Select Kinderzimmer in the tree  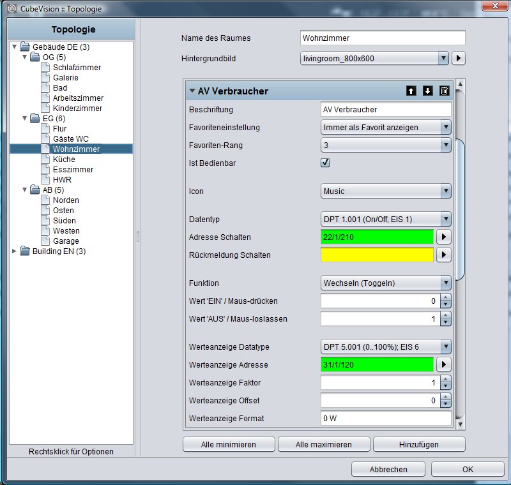tap(77, 108)
